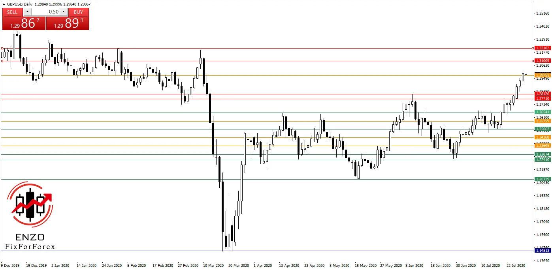
Task: Select the 1.14513 dark blue price label
Action: 542,251
